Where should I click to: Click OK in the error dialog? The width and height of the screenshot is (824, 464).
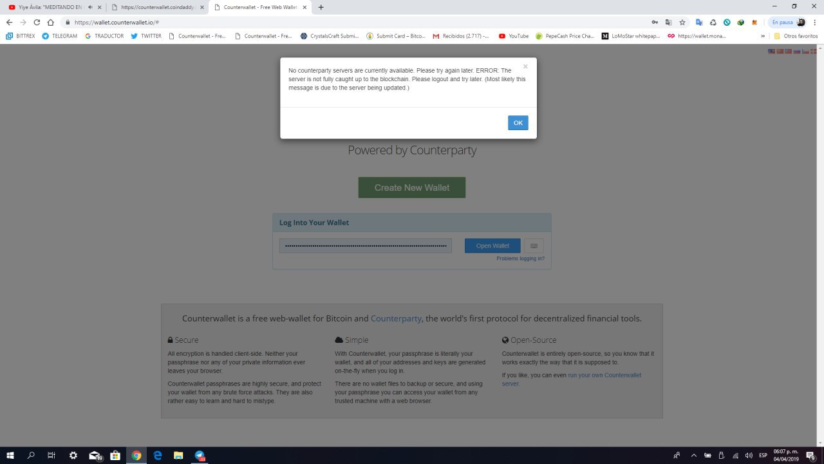point(518,123)
